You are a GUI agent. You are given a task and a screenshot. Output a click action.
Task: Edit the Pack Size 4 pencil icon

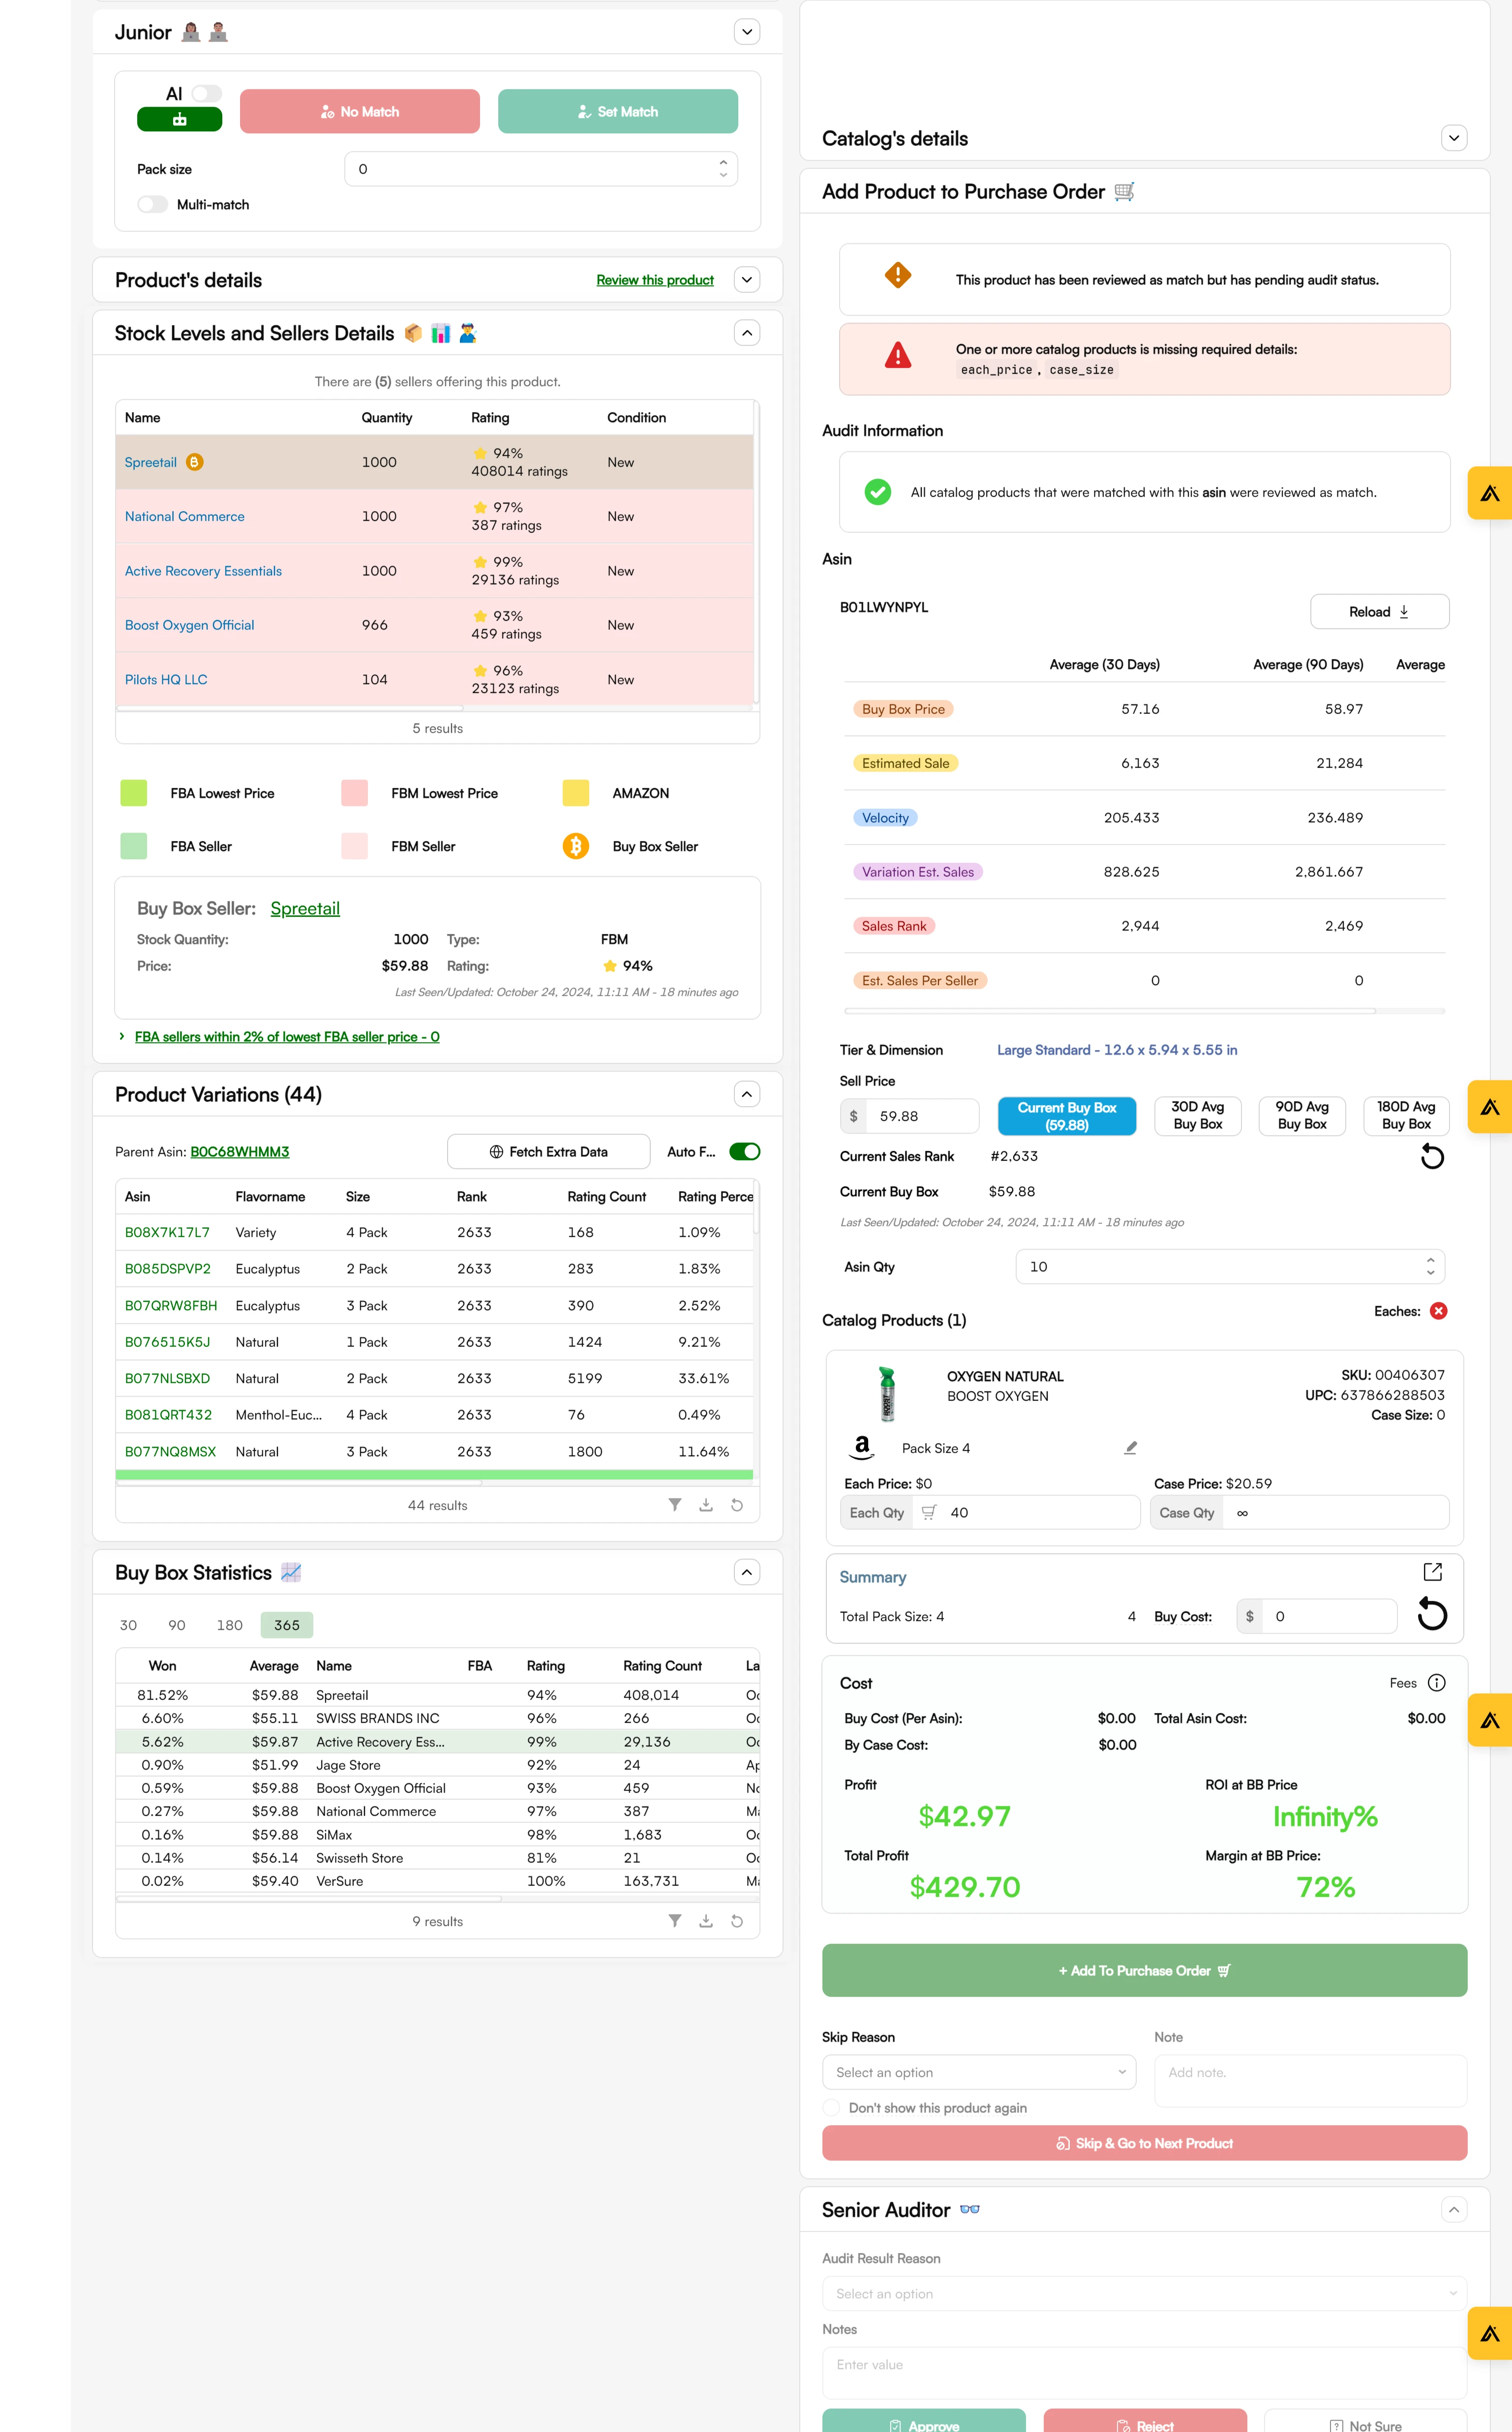point(1131,1447)
